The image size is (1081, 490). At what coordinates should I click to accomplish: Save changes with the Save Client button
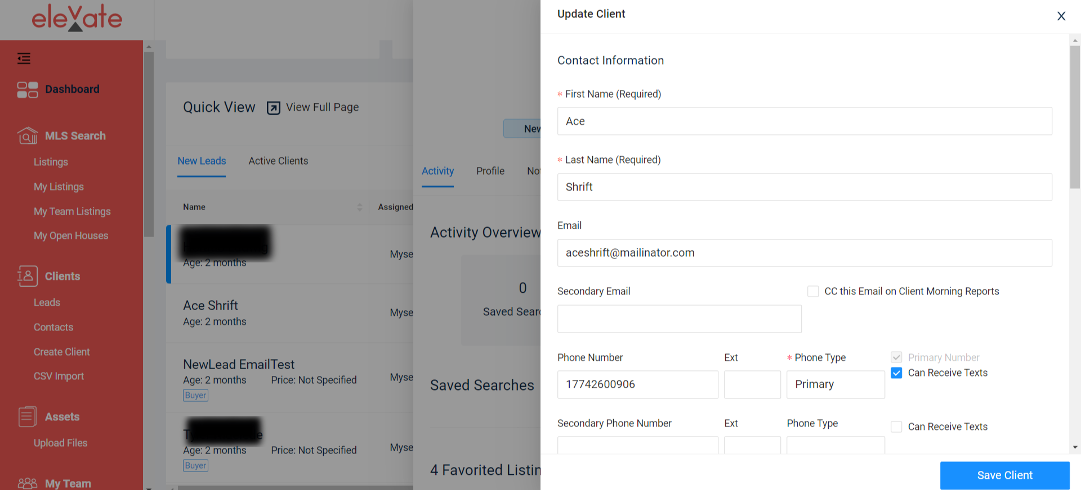click(x=1005, y=475)
